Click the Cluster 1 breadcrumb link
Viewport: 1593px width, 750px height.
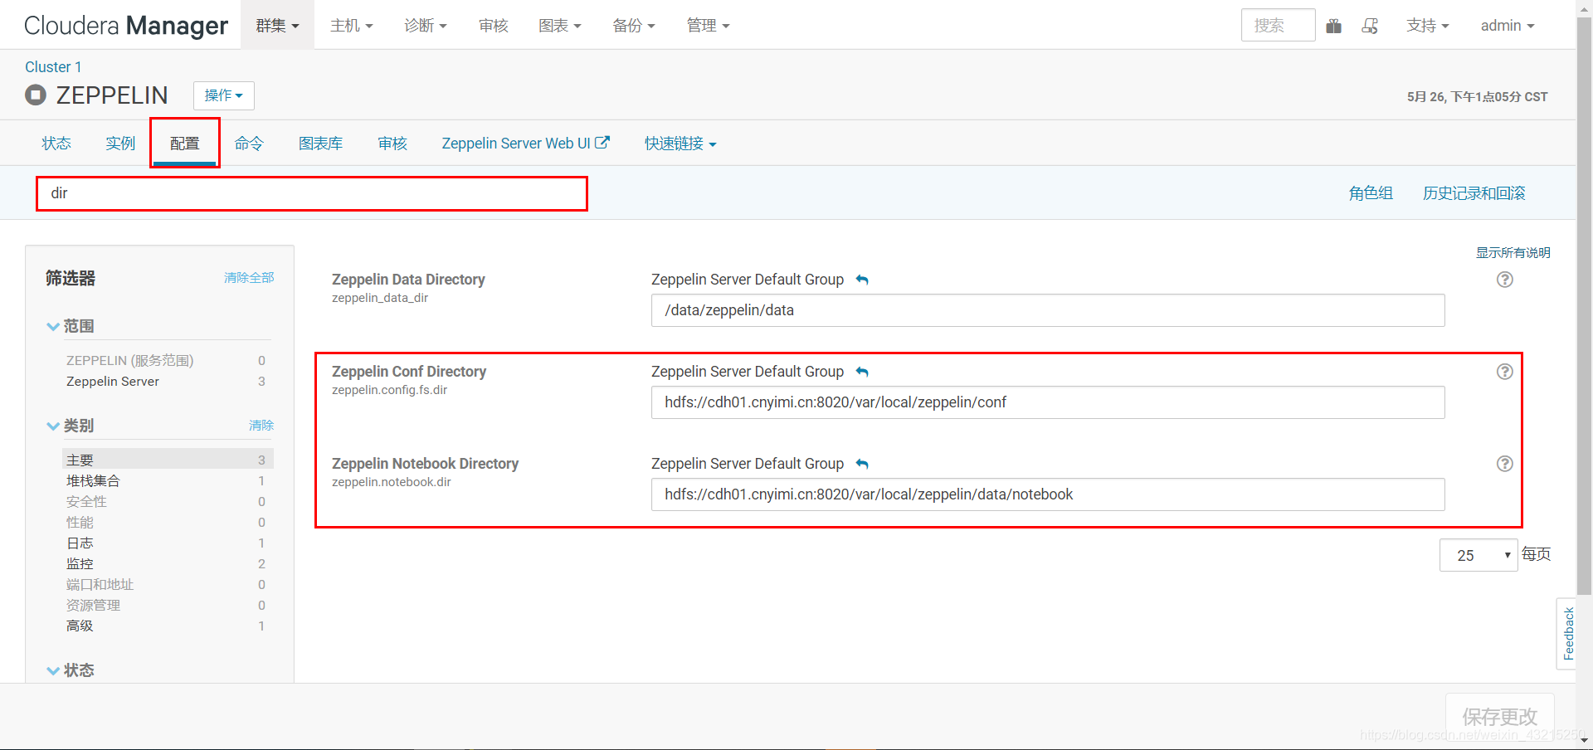coord(53,67)
